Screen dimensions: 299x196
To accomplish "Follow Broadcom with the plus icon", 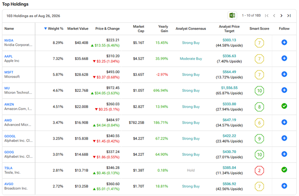I will 284,186.
